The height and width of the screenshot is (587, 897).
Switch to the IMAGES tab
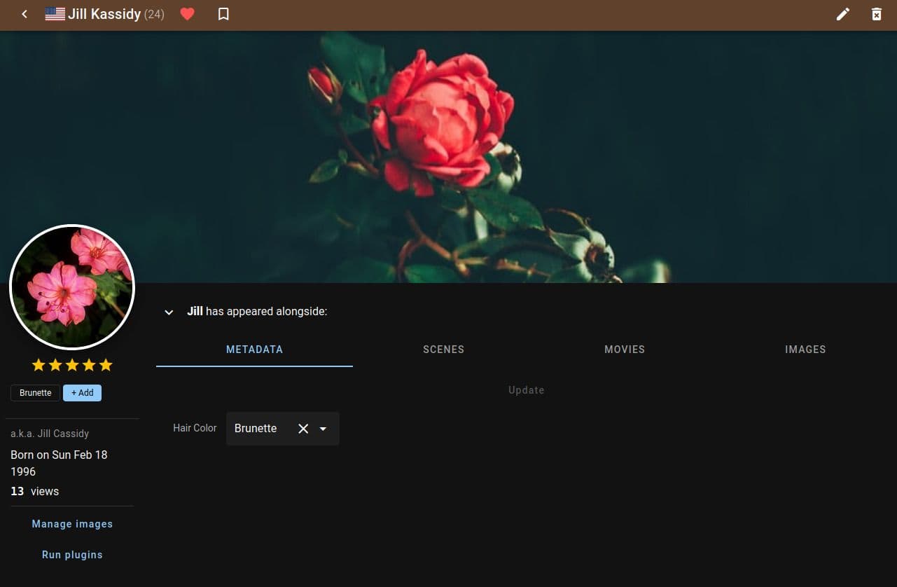tap(805, 349)
